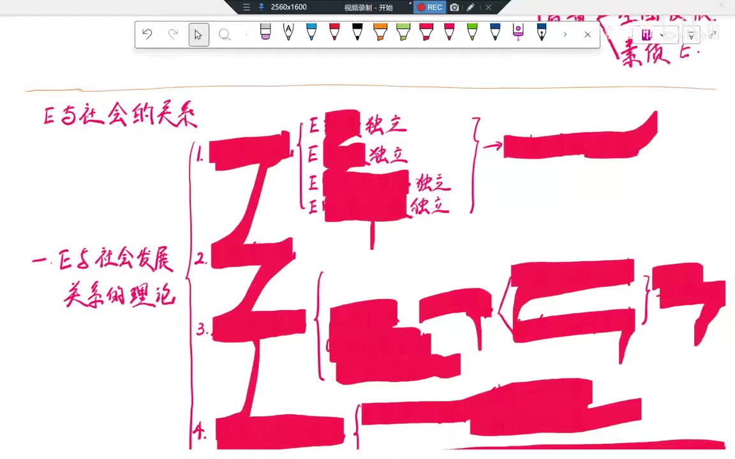Select the crimson highlighter
Screen dimensions: 735x459
click(x=426, y=32)
